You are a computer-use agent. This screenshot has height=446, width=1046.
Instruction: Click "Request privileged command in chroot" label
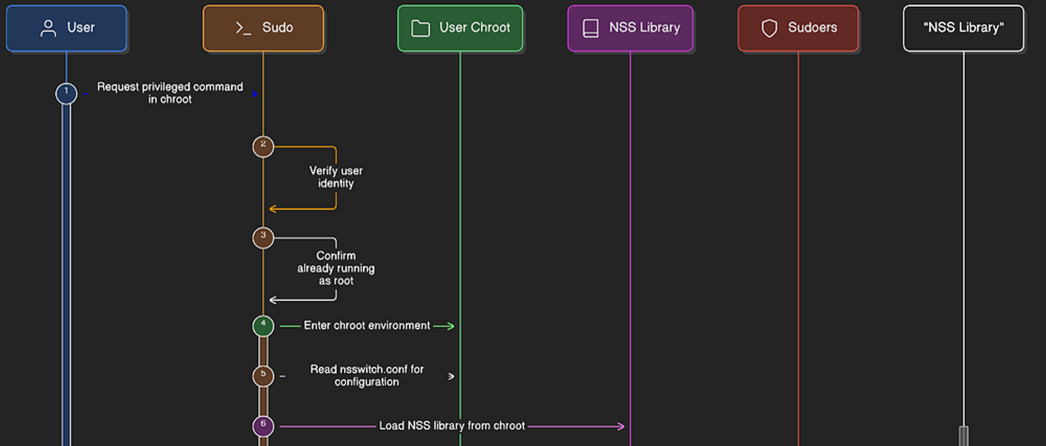(170, 93)
